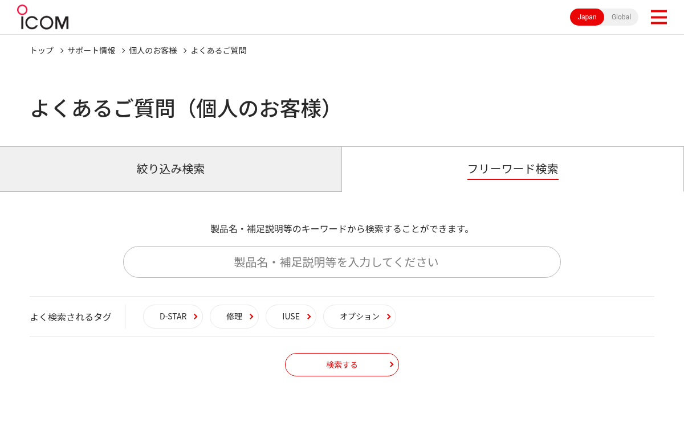
Task: Choose the IUSE tag
Action: [291, 317]
